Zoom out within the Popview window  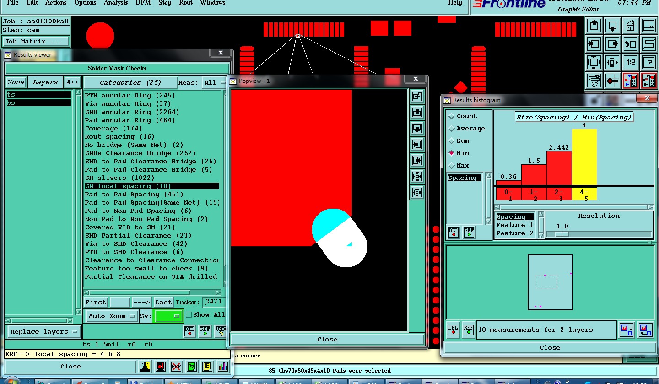click(x=417, y=192)
